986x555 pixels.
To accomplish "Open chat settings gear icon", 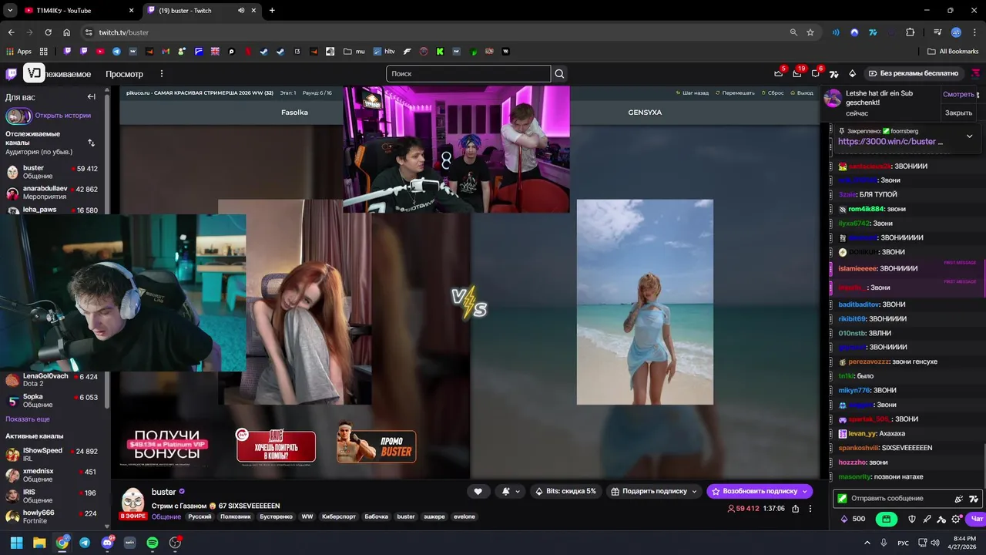I will (956, 519).
